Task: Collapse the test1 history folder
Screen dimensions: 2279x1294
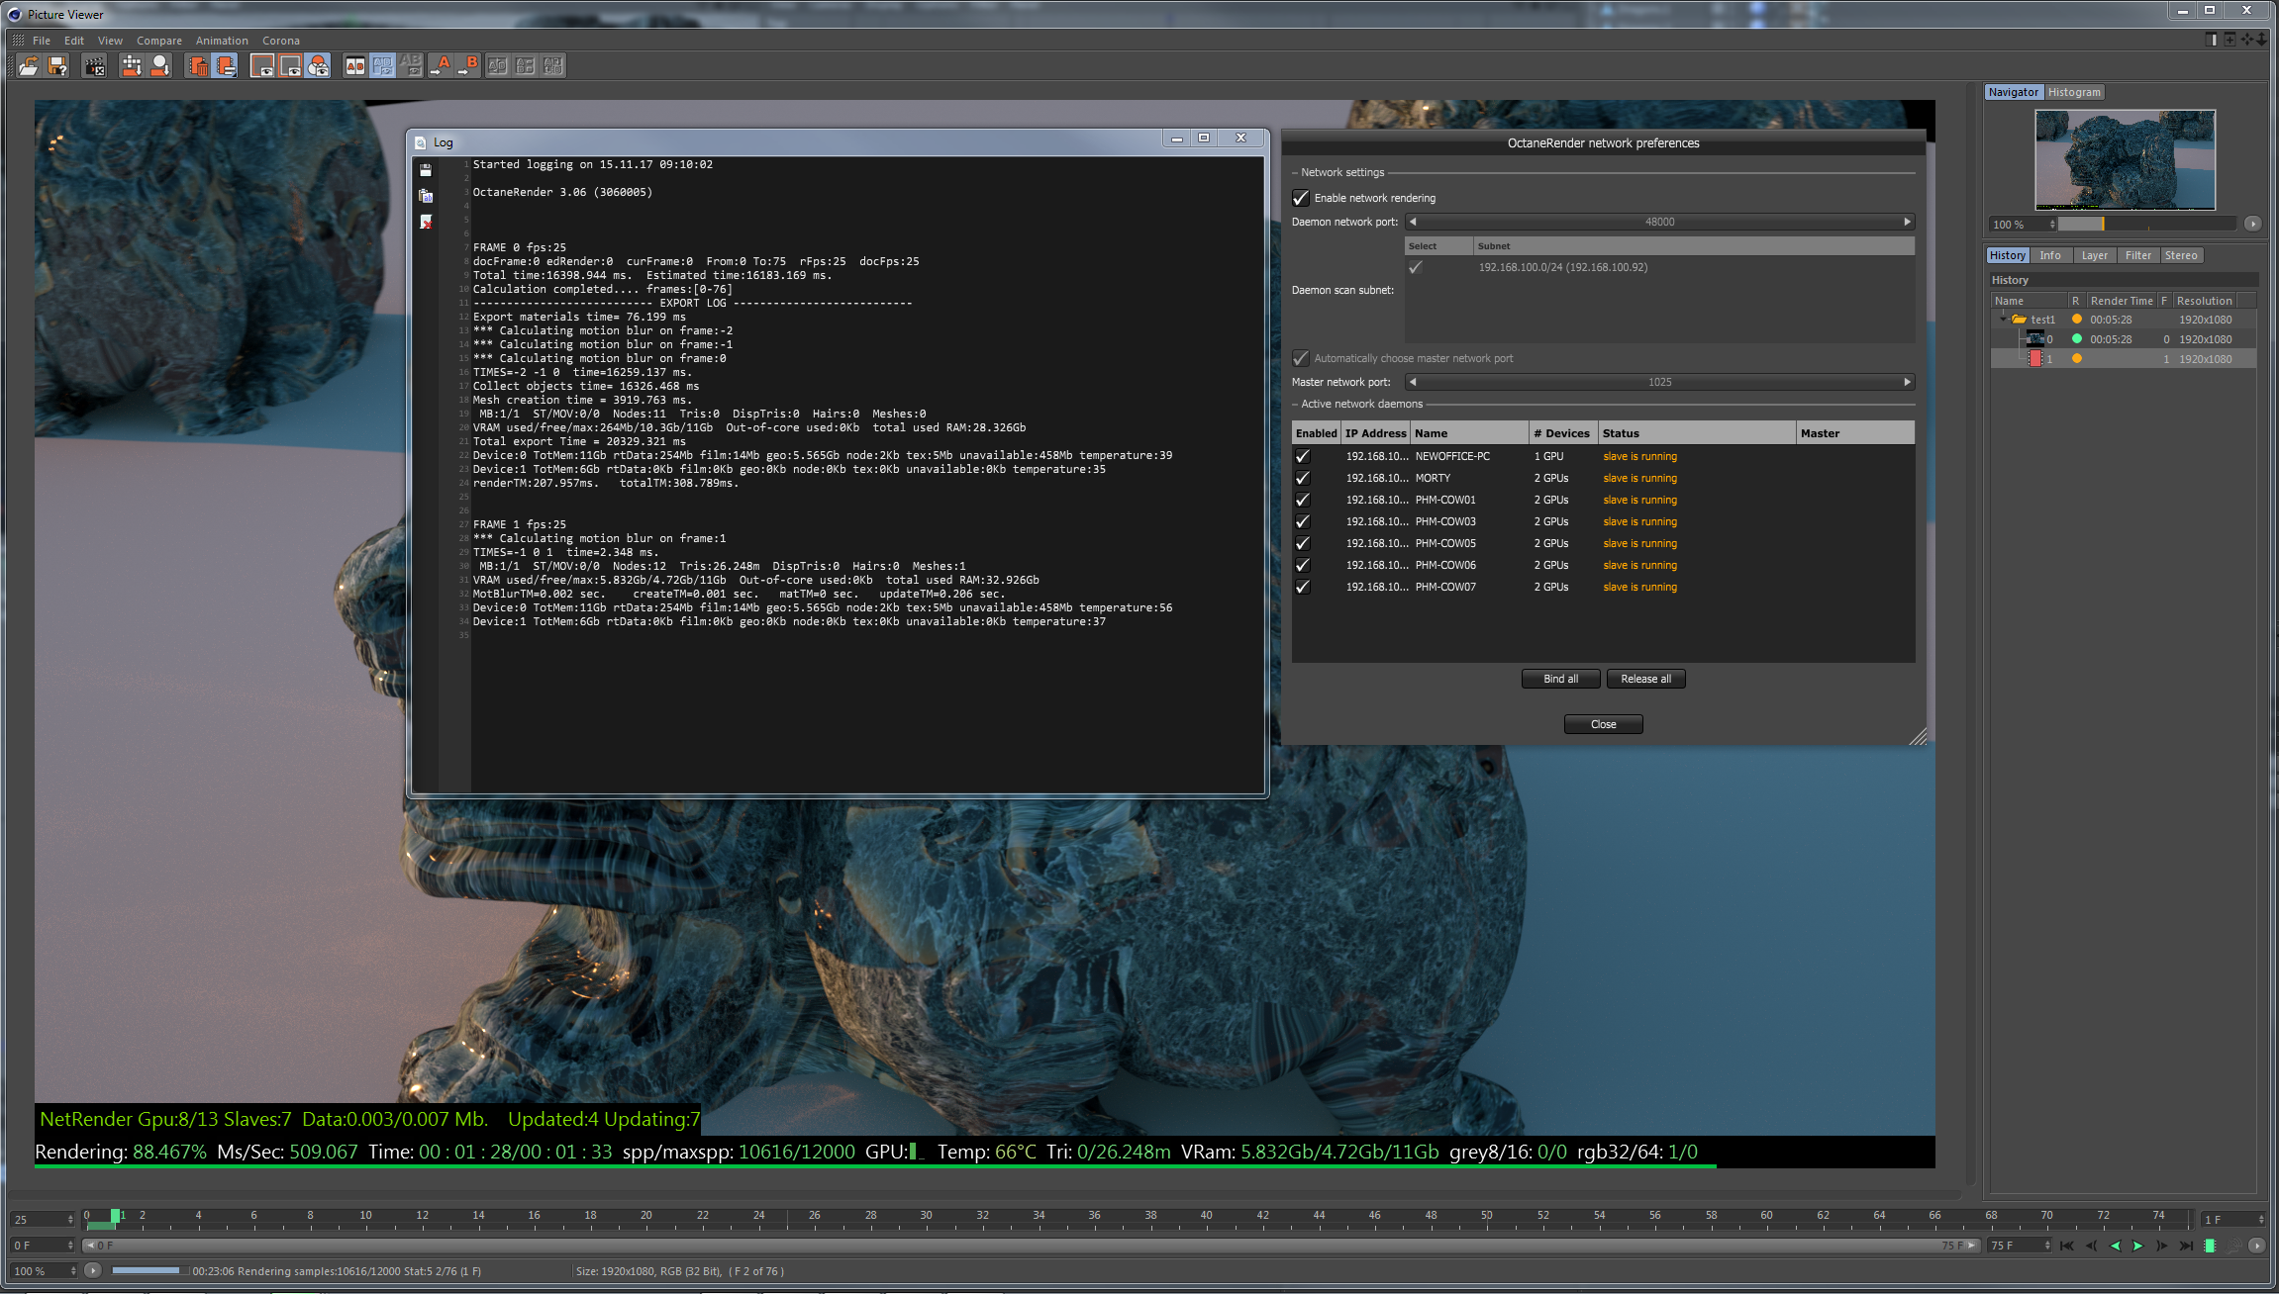Action: (x=2002, y=320)
